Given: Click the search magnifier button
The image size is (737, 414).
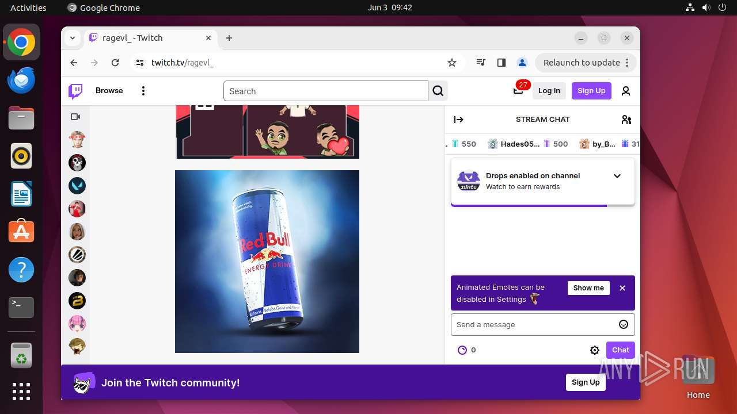Looking at the screenshot, I should coord(438,91).
